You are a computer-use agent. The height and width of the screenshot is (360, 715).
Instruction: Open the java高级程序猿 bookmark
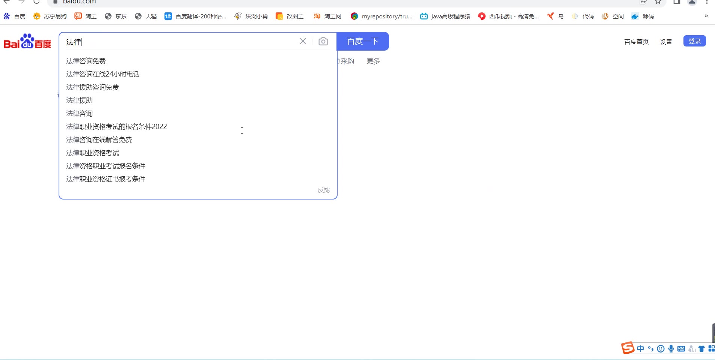pos(445,16)
